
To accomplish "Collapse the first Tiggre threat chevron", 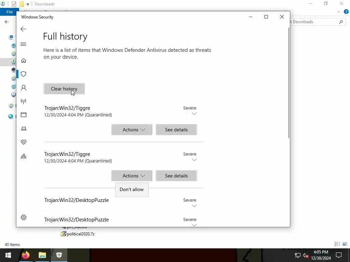I will coord(194,114).
